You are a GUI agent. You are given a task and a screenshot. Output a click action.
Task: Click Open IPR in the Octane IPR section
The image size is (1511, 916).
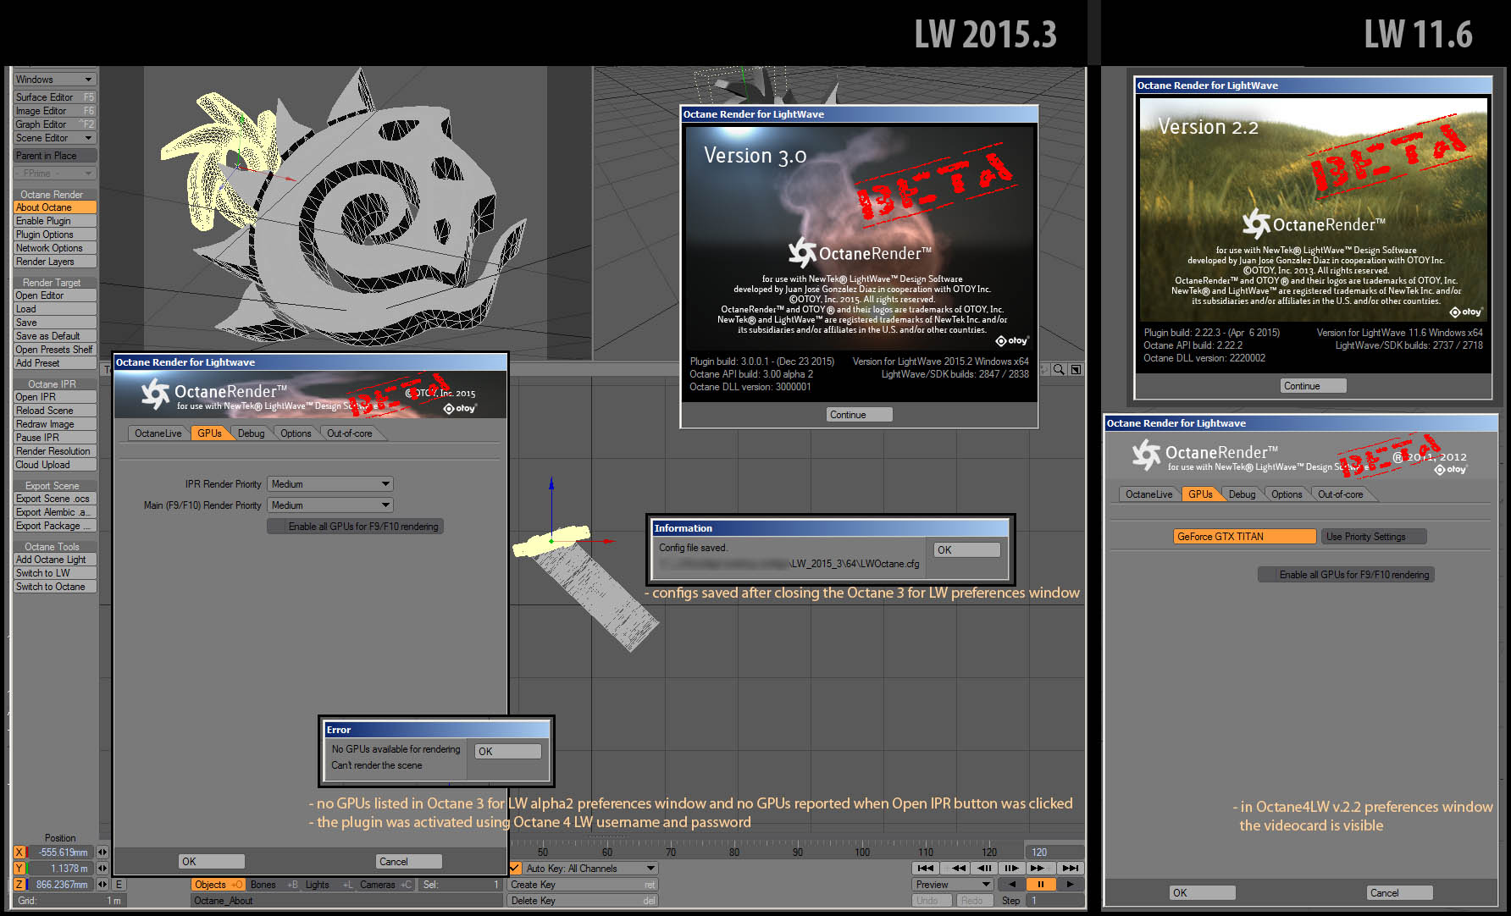click(54, 397)
